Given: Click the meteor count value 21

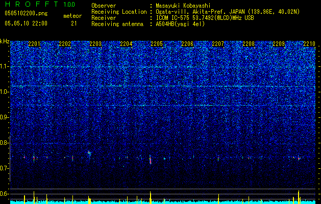Looking at the screenshot, I should 74,23.
